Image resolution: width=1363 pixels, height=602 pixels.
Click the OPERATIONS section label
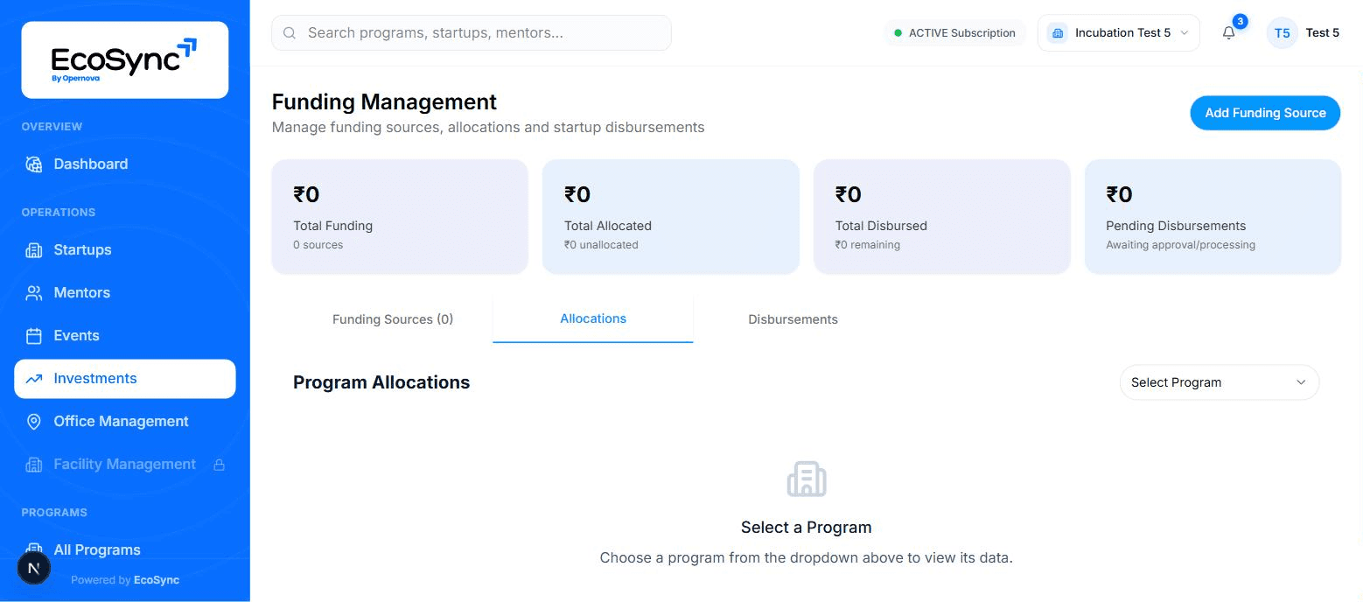pos(59,213)
